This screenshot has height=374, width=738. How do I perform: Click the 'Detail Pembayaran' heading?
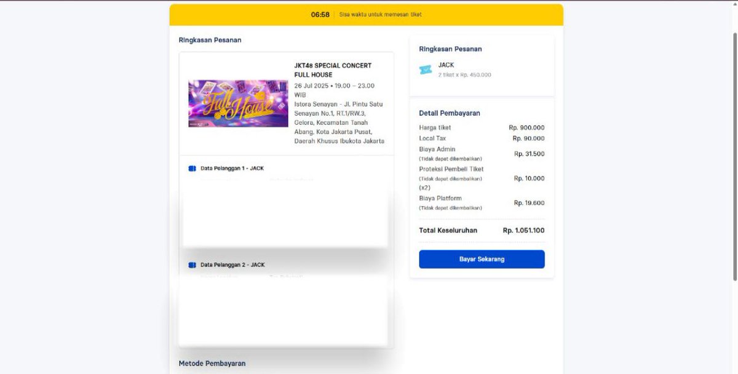click(450, 113)
